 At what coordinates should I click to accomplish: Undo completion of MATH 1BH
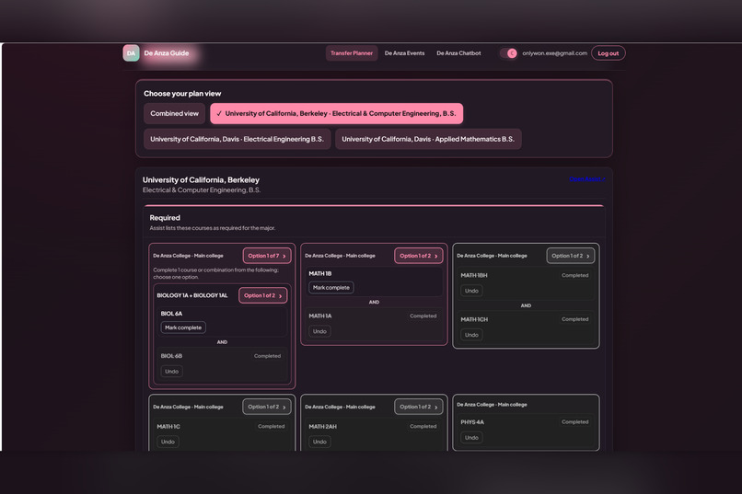click(471, 291)
